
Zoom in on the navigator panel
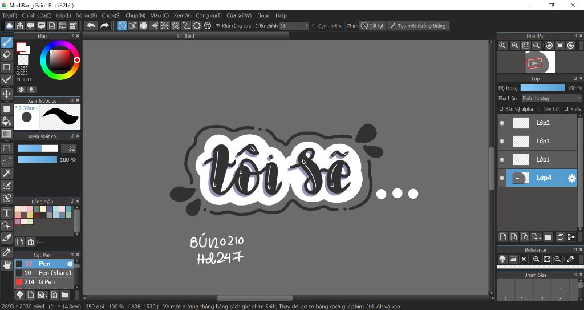pos(515,46)
